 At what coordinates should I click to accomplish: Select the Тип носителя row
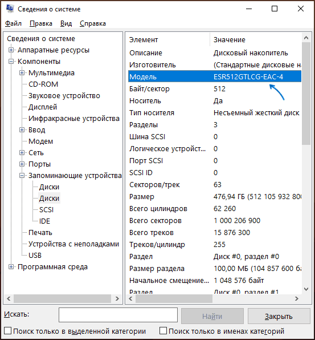215,113
